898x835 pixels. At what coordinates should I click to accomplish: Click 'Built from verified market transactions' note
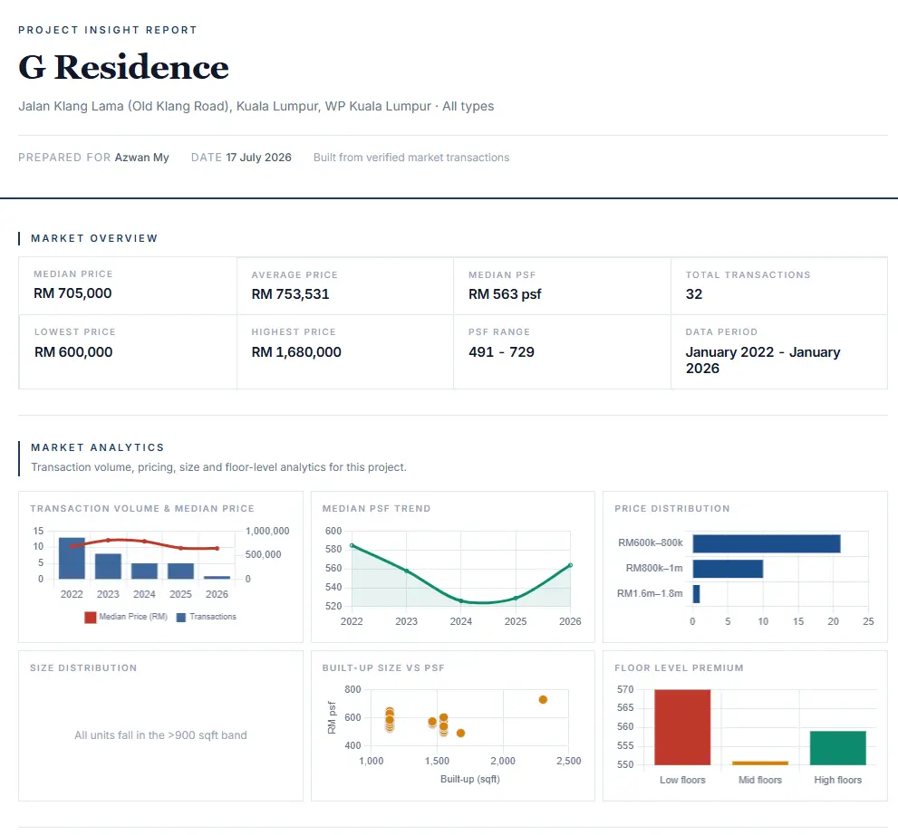click(x=411, y=158)
